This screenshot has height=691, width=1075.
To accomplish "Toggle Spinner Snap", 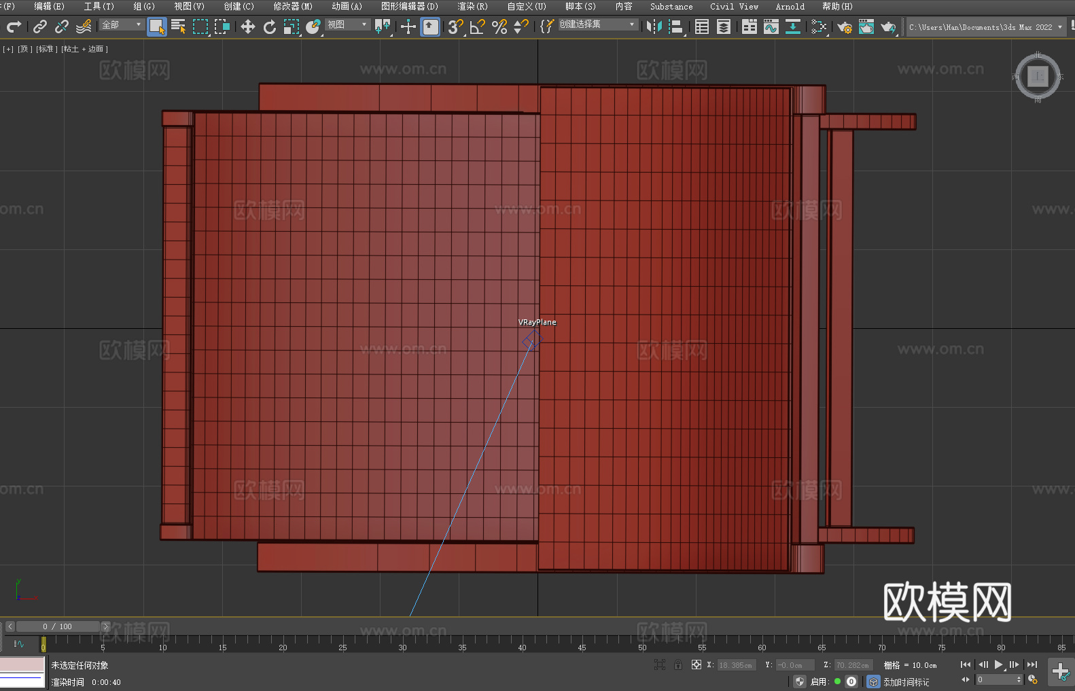I will pyautogui.click(x=521, y=26).
